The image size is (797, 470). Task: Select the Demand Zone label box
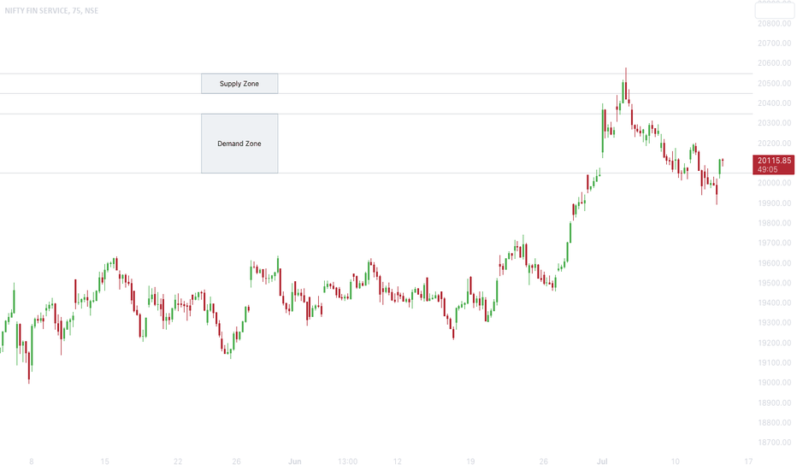[239, 144]
